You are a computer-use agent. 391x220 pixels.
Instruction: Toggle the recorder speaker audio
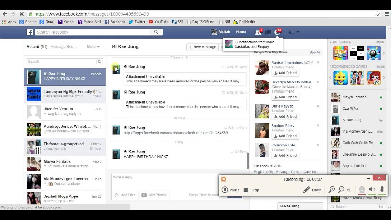(x=372, y=190)
